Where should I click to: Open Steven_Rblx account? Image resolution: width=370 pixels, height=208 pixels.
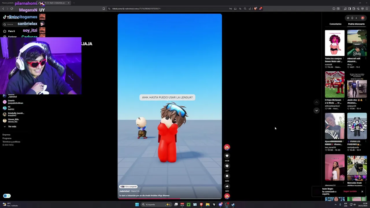click(x=11, y=120)
